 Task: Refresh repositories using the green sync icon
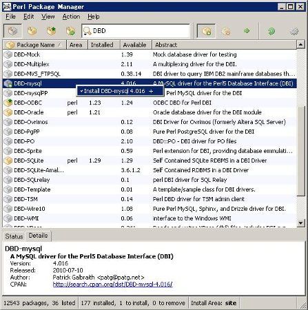(271, 31)
